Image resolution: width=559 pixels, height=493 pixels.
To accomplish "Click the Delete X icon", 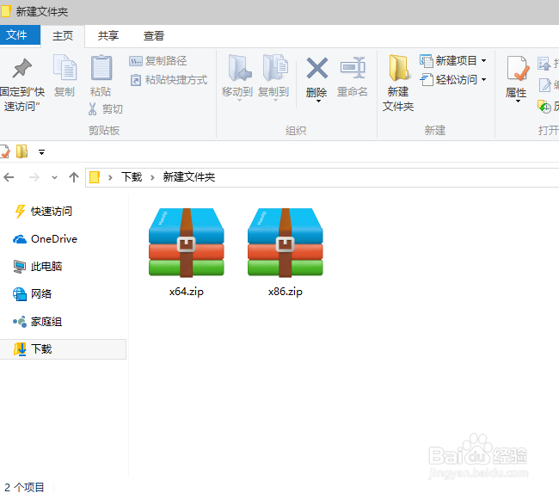I will 317,68.
